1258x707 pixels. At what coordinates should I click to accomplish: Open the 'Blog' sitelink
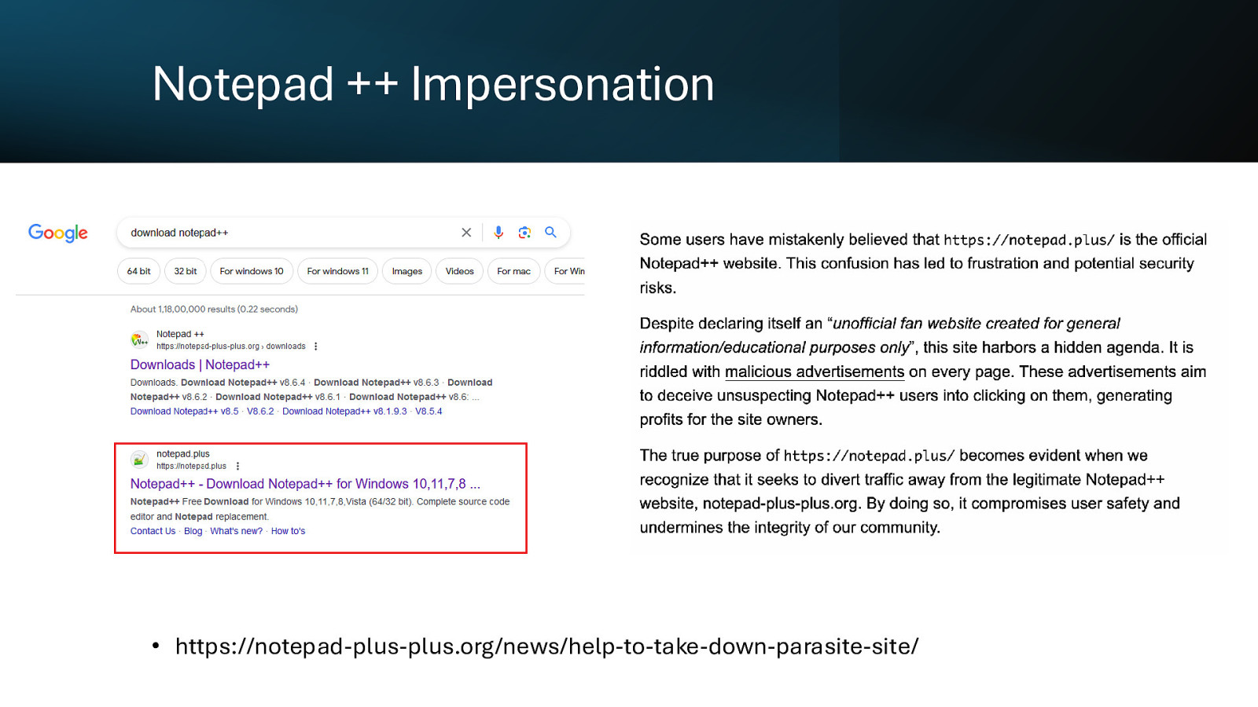(193, 531)
